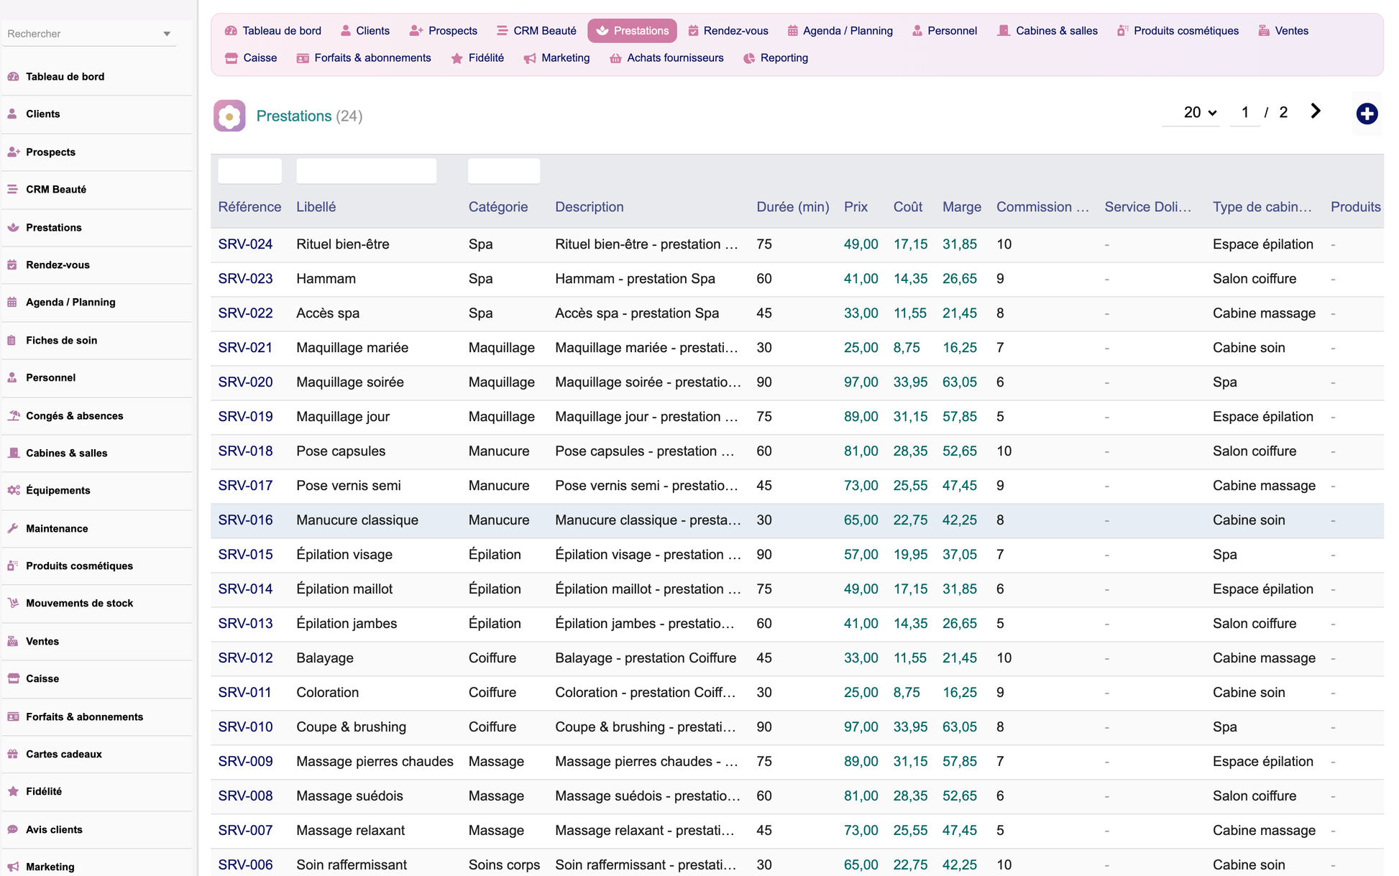Open the SRV-009 reference link
The width and height of the screenshot is (1399, 876).
click(x=245, y=762)
